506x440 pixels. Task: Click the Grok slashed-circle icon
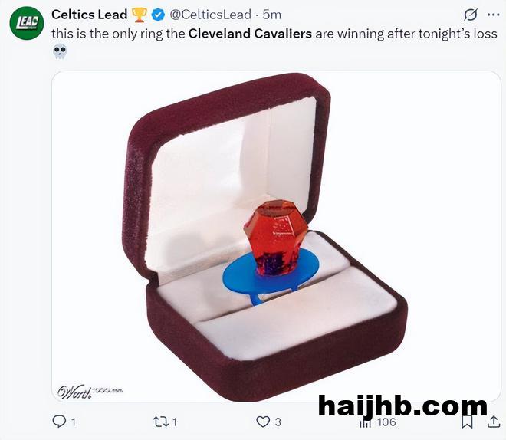471,15
